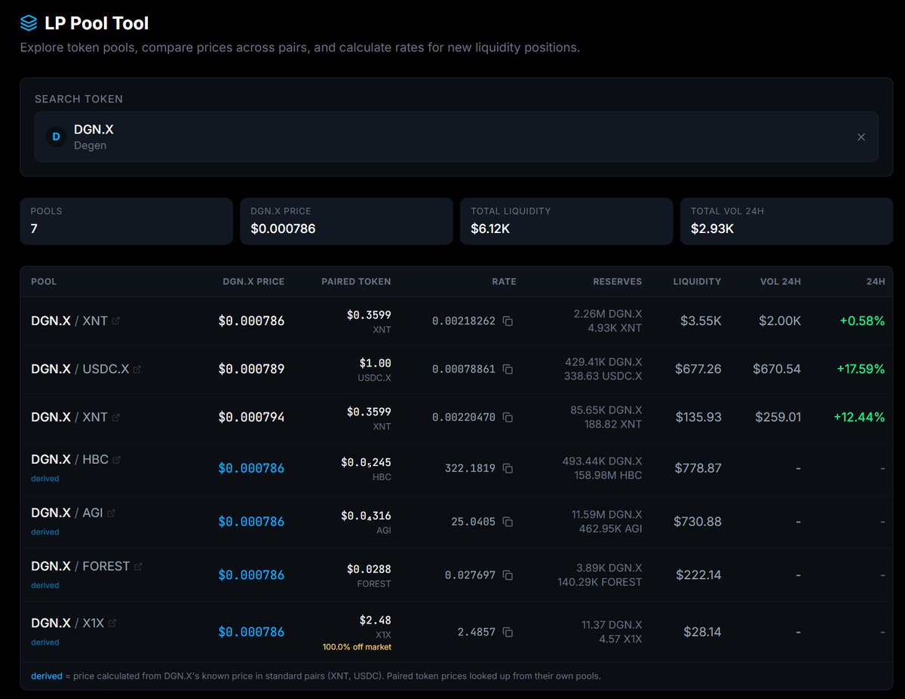The width and height of the screenshot is (905, 699).
Task: Open the DGN.X / FOREST pool
Action: pos(81,566)
